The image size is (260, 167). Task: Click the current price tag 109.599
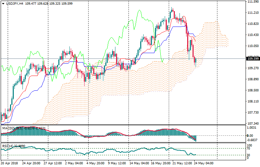(253, 59)
